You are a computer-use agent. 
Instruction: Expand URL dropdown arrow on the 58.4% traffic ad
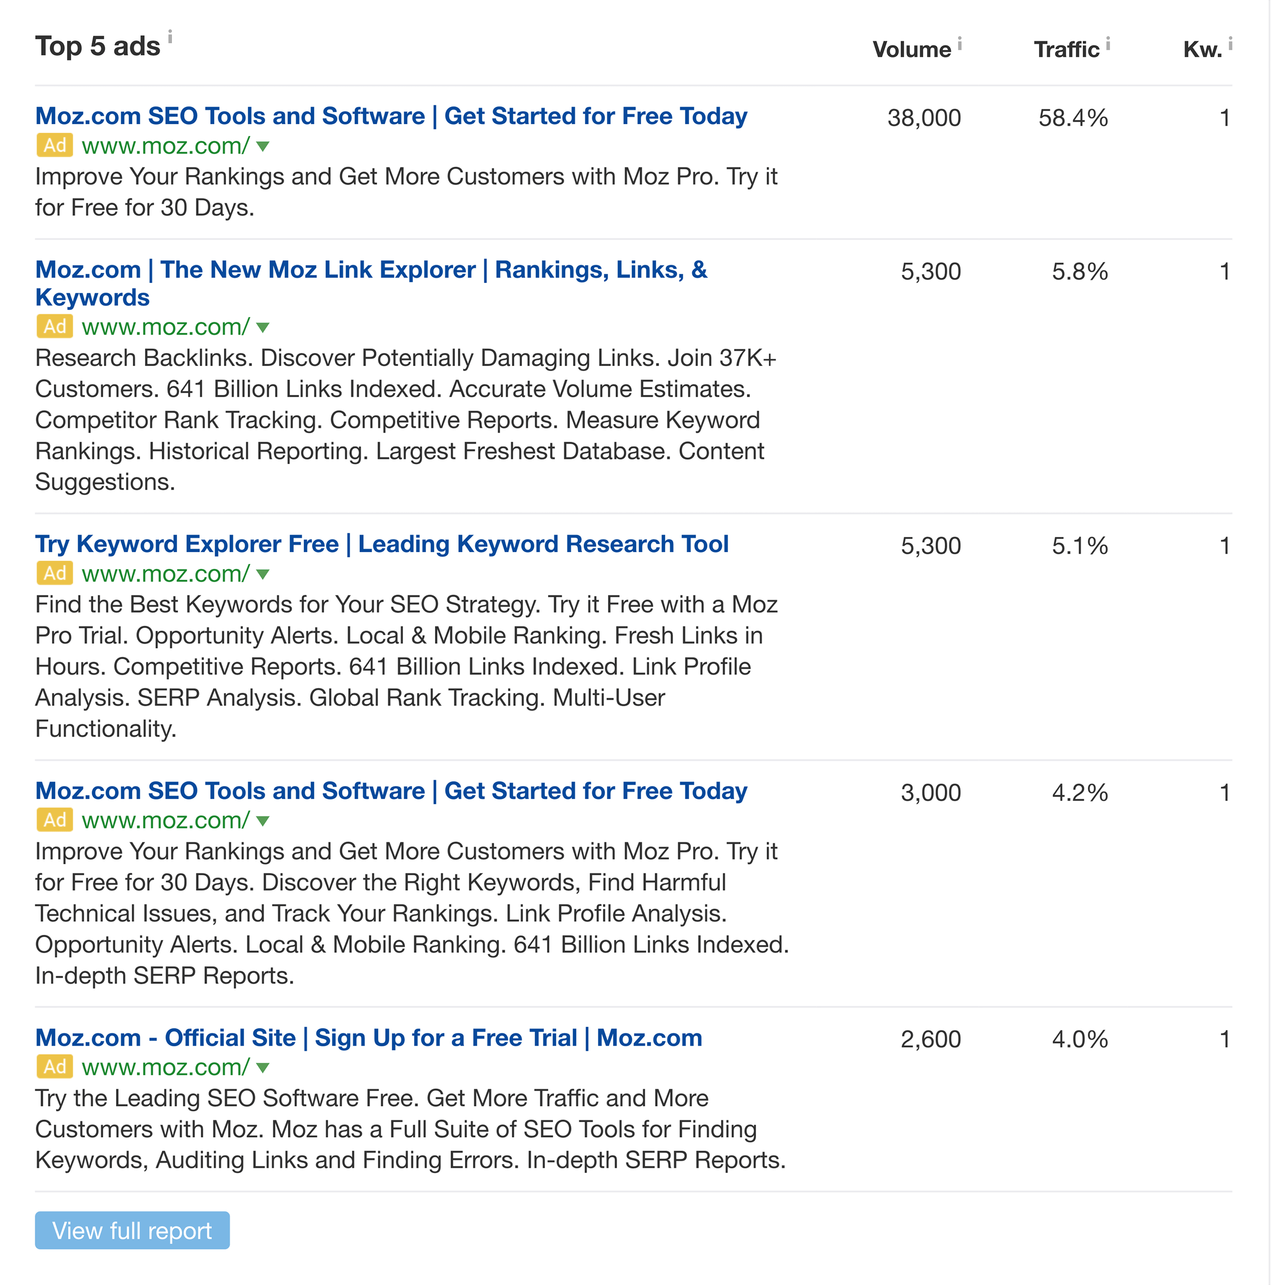pyautogui.click(x=263, y=147)
